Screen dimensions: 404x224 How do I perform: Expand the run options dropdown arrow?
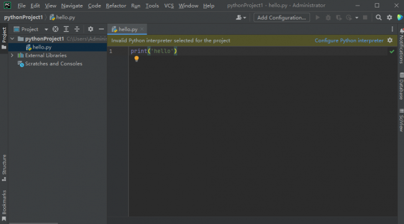[357, 18]
